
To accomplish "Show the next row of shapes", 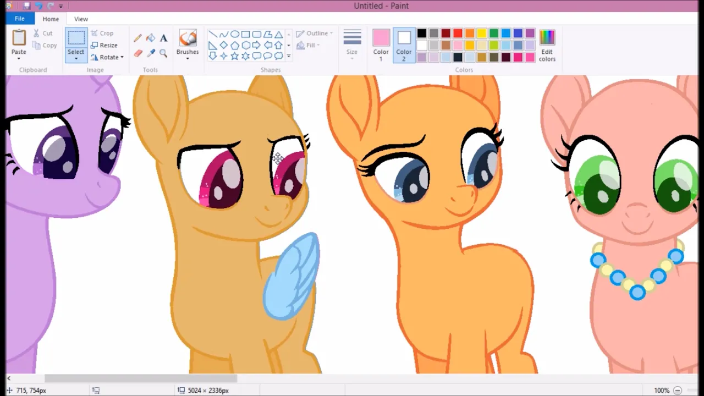I will [x=289, y=45].
